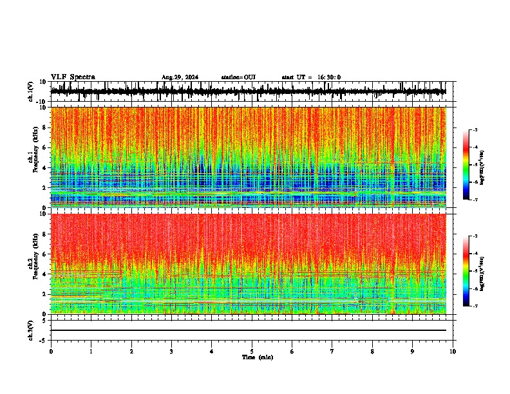This screenshot has width=510, height=394.
Task: Click the '9' tick on Time axis
Action: (412, 352)
